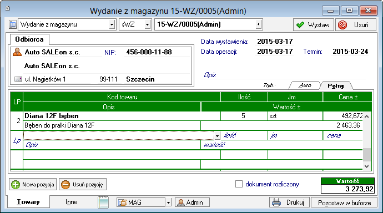Image resolution: width=383 pixels, height=213 pixels.
Task: Open the Wydanie z magazynu document type dropdown
Action: pyautogui.click(x=112, y=24)
